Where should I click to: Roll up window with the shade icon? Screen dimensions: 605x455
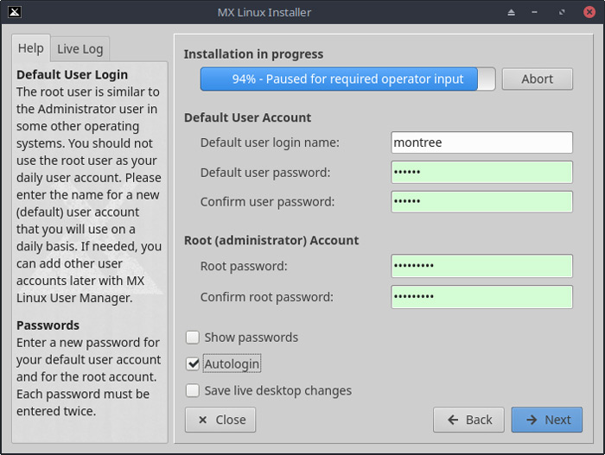point(511,12)
